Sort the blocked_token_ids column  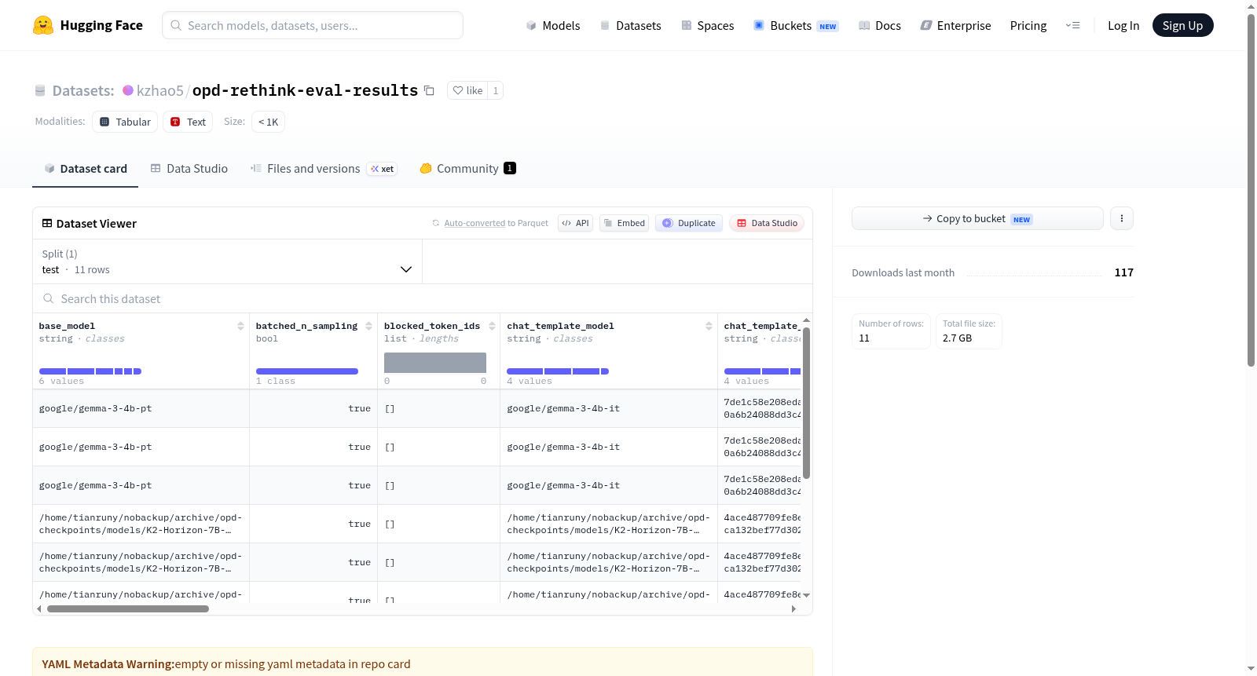pyautogui.click(x=492, y=326)
